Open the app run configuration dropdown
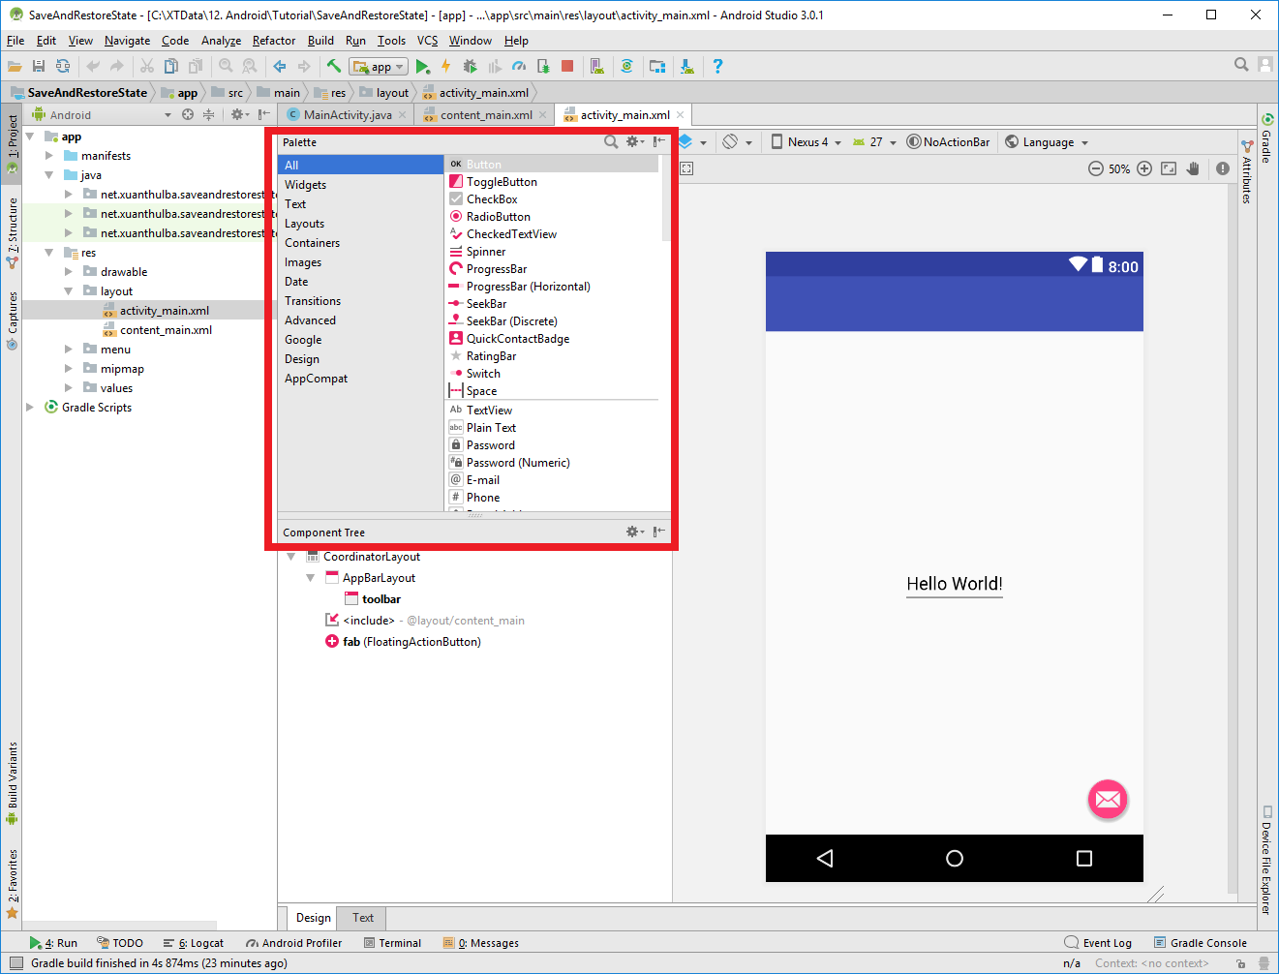The image size is (1279, 974). pos(379,67)
